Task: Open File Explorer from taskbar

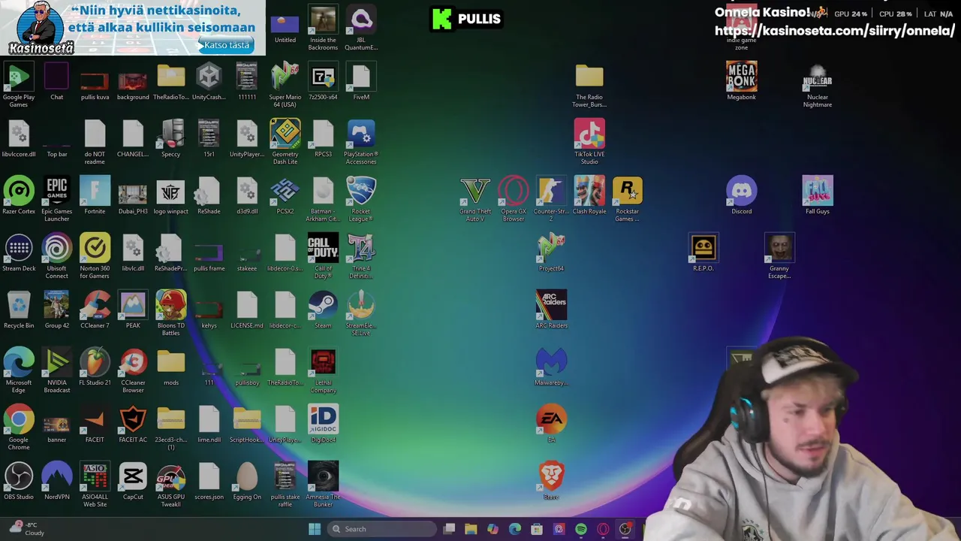Action: pos(471,529)
